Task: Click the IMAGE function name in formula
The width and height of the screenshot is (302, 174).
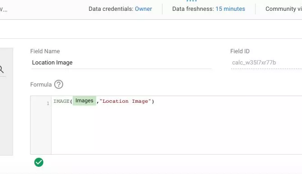Action: (61, 101)
